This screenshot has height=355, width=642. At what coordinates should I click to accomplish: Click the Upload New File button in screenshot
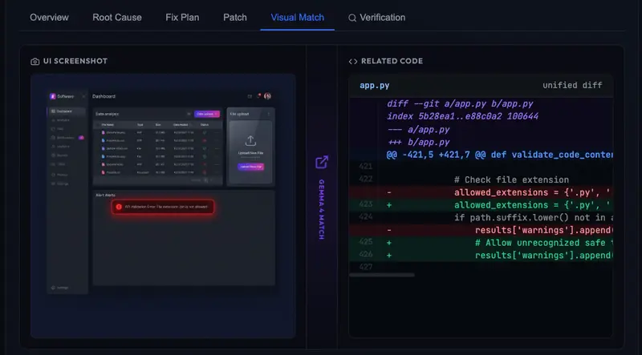click(x=250, y=167)
